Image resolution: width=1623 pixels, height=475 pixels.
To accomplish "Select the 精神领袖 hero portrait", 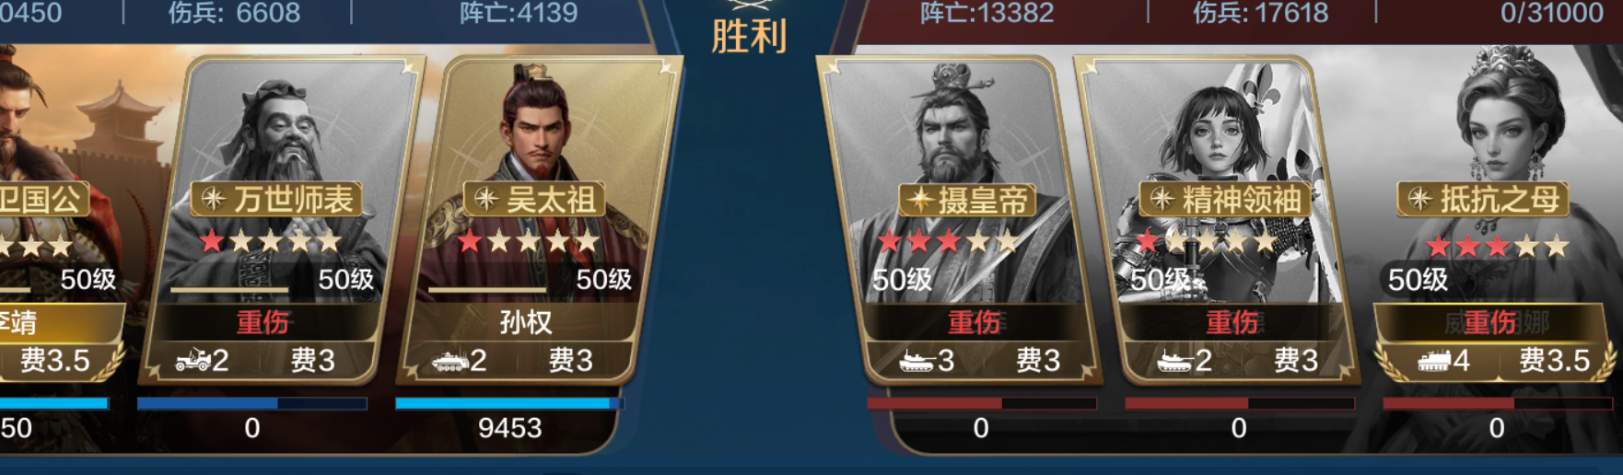I will click(x=1218, y=221).
